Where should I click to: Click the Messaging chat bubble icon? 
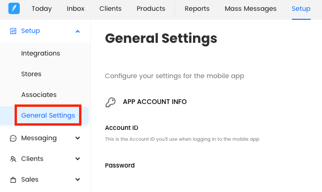[x=13, y=138]
